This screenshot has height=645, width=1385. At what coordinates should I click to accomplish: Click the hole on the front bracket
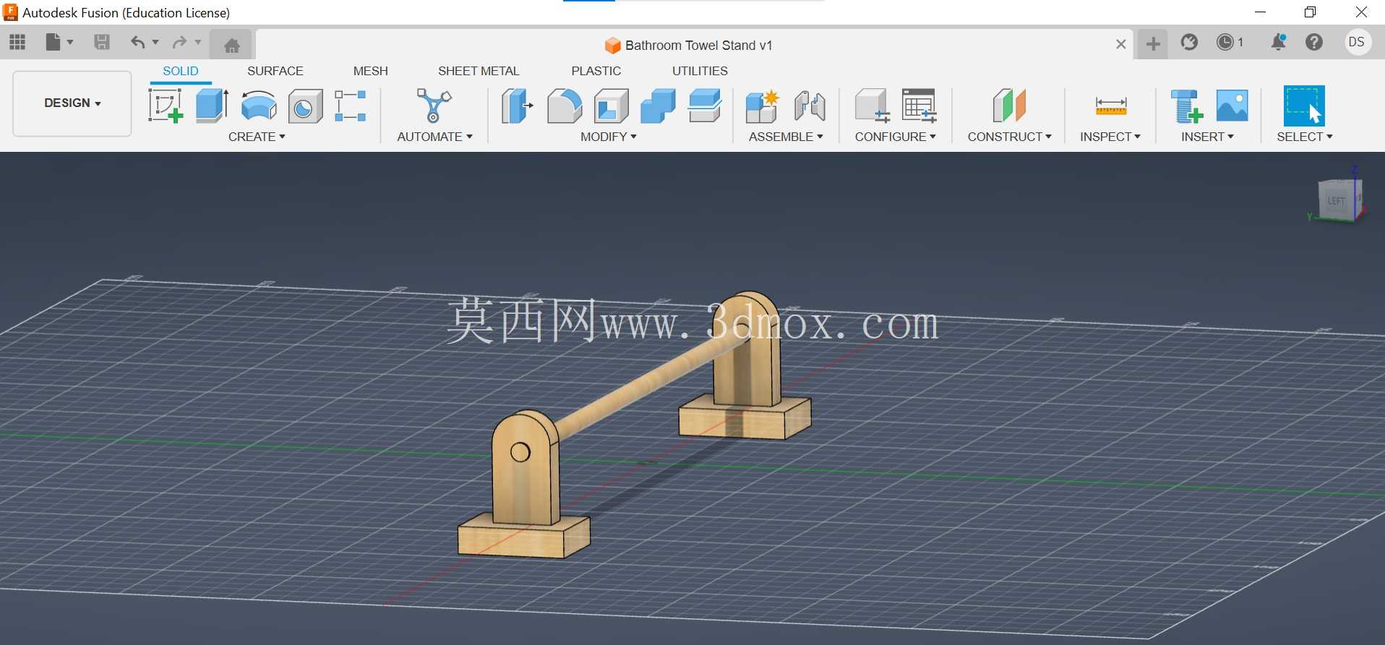520,453
